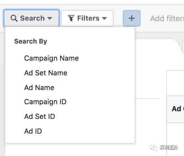The height and width of the screenshot is (156, 184).
Task: Select Campaign Name search option
Action: [x=51, y=58]
